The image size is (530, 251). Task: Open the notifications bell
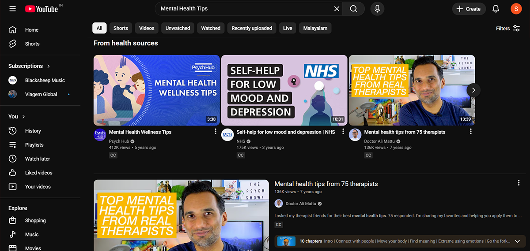pos(496,9)
